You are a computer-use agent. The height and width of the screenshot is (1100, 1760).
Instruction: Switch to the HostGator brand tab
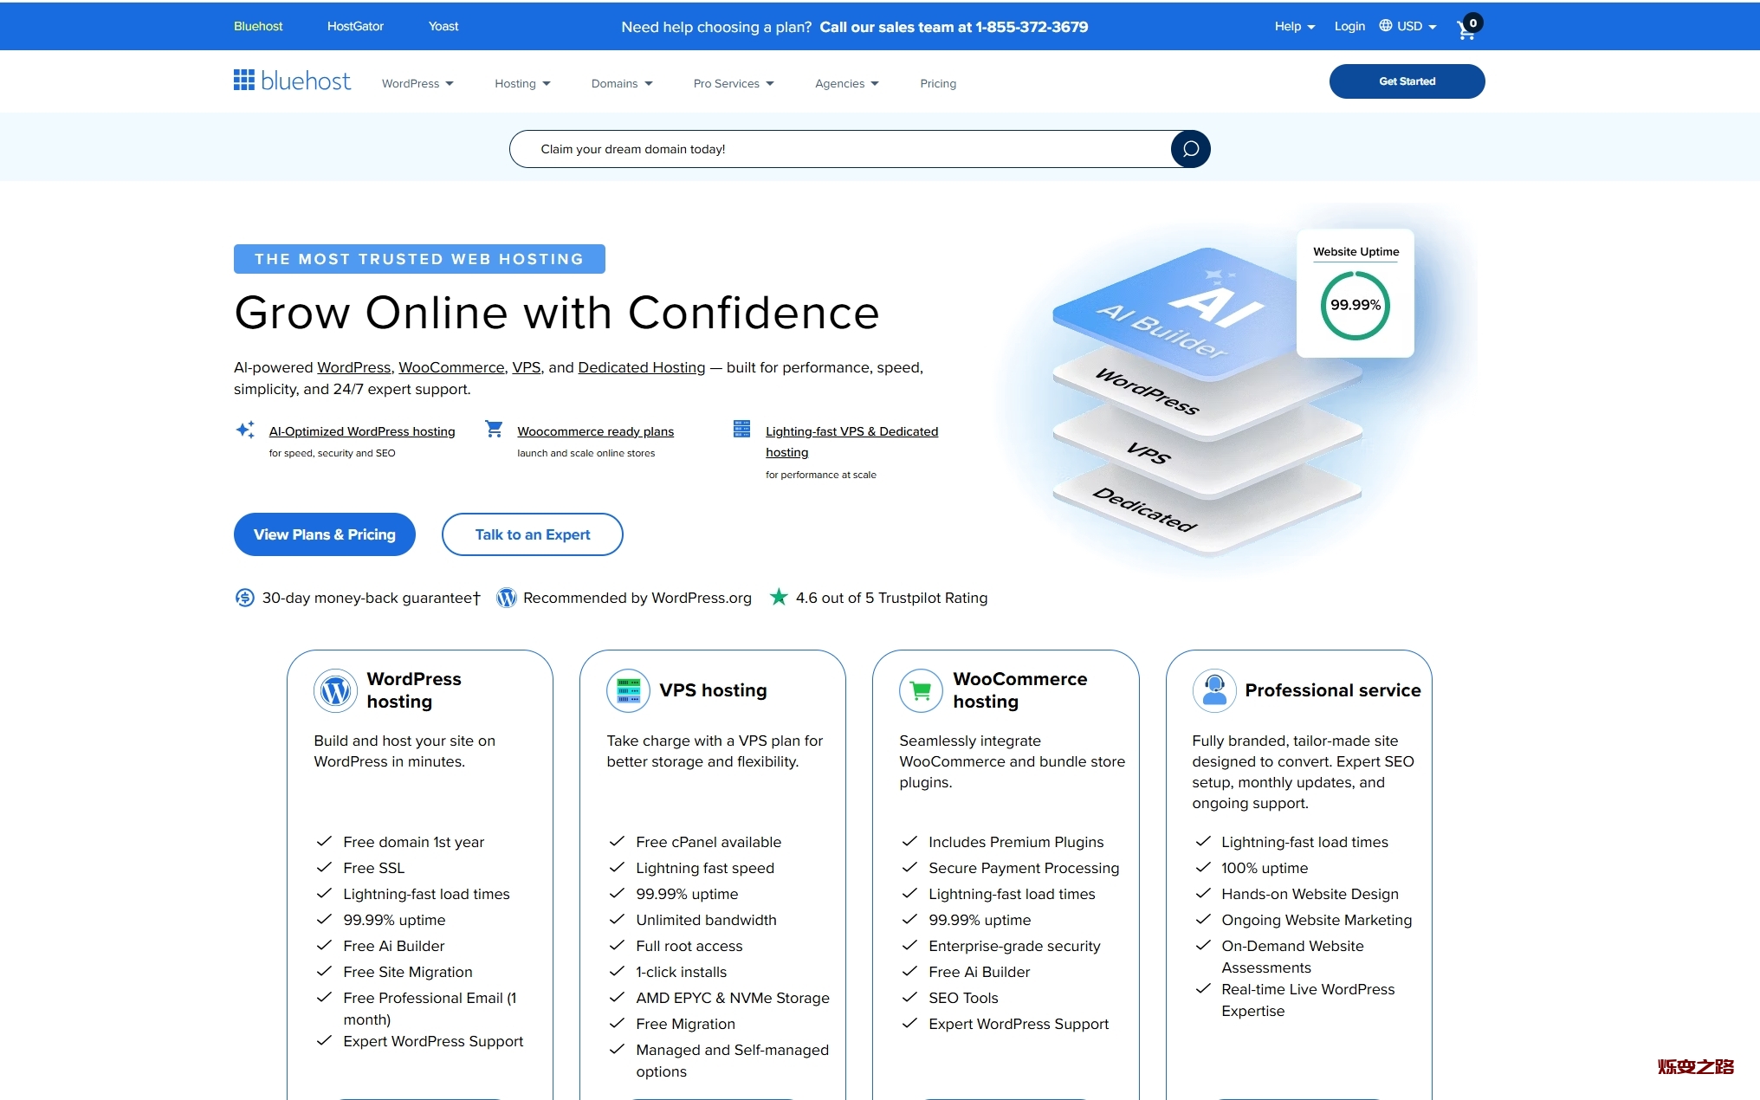click(x=355, y=26)
